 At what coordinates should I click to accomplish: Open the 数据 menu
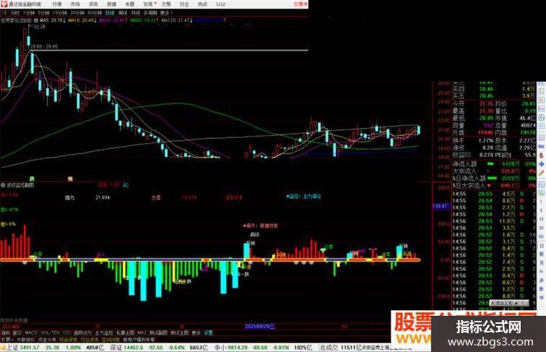coord(112,4)
